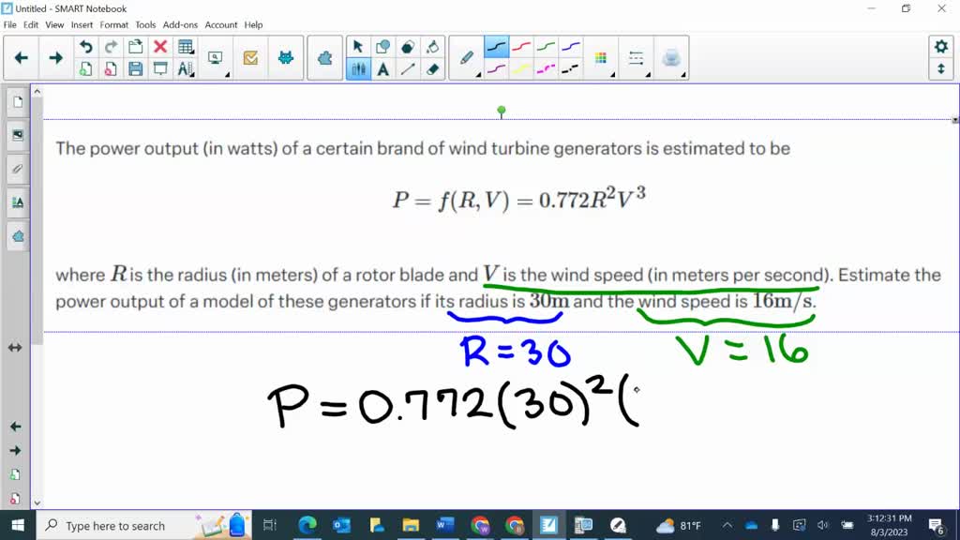This screenshot has height=540, width=960.
Task: Click the Undo button
Action: click(85, 46)
